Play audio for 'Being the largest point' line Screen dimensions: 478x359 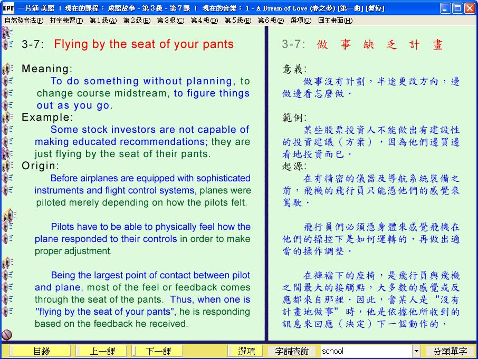pos(7,275)
